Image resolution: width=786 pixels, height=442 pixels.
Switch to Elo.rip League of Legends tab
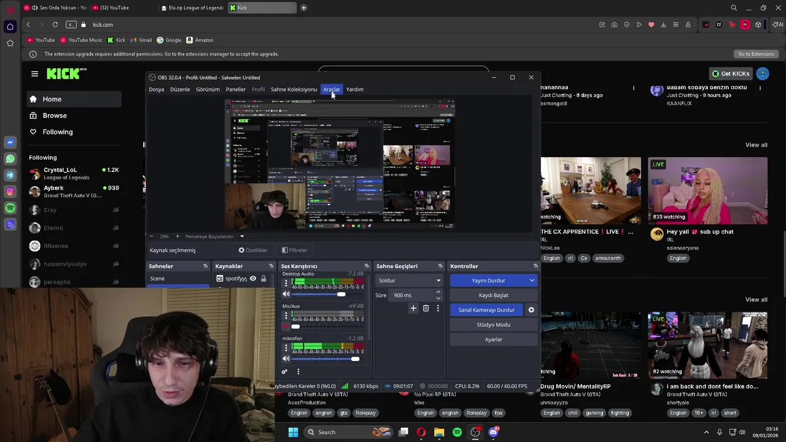(x=192, y=8)
